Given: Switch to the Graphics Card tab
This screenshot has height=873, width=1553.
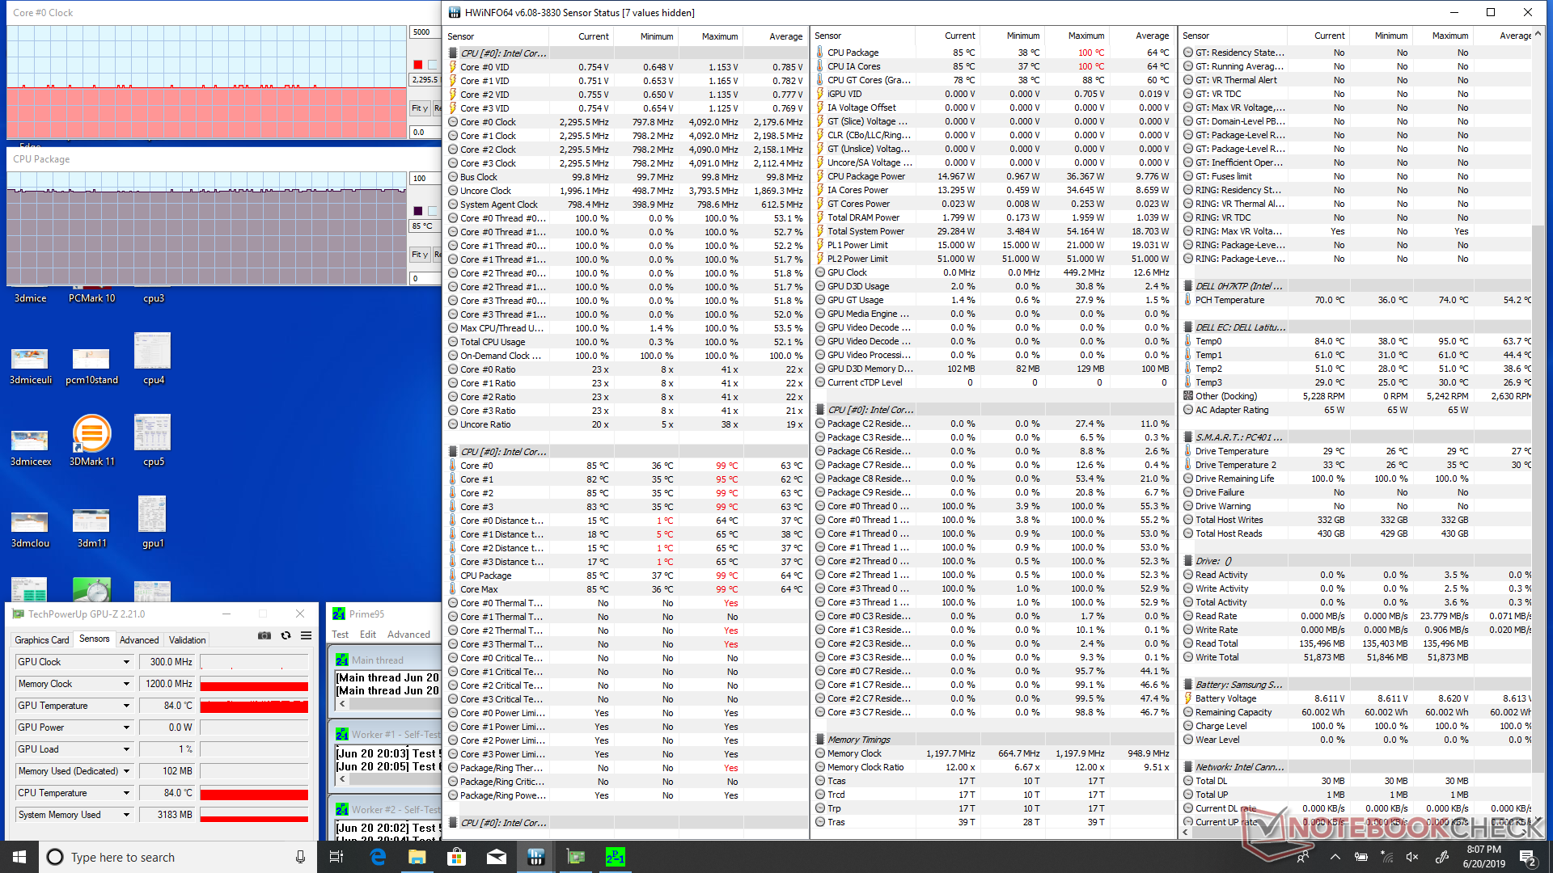Looking at the screenshot, I should 42,639.
